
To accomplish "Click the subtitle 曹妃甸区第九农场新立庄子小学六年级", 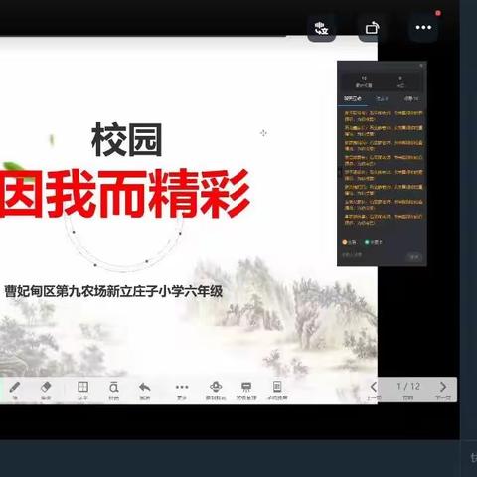I will [x=113, y=291].
